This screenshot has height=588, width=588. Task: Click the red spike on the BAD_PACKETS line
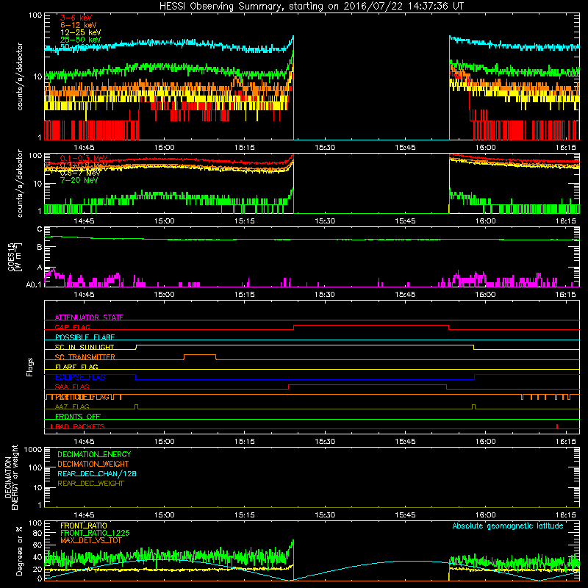557,426
